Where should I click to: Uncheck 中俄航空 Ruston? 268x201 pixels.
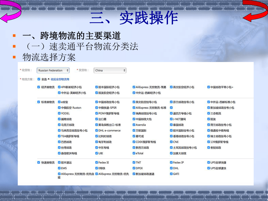pyautogui.click(x=59, y=108)
